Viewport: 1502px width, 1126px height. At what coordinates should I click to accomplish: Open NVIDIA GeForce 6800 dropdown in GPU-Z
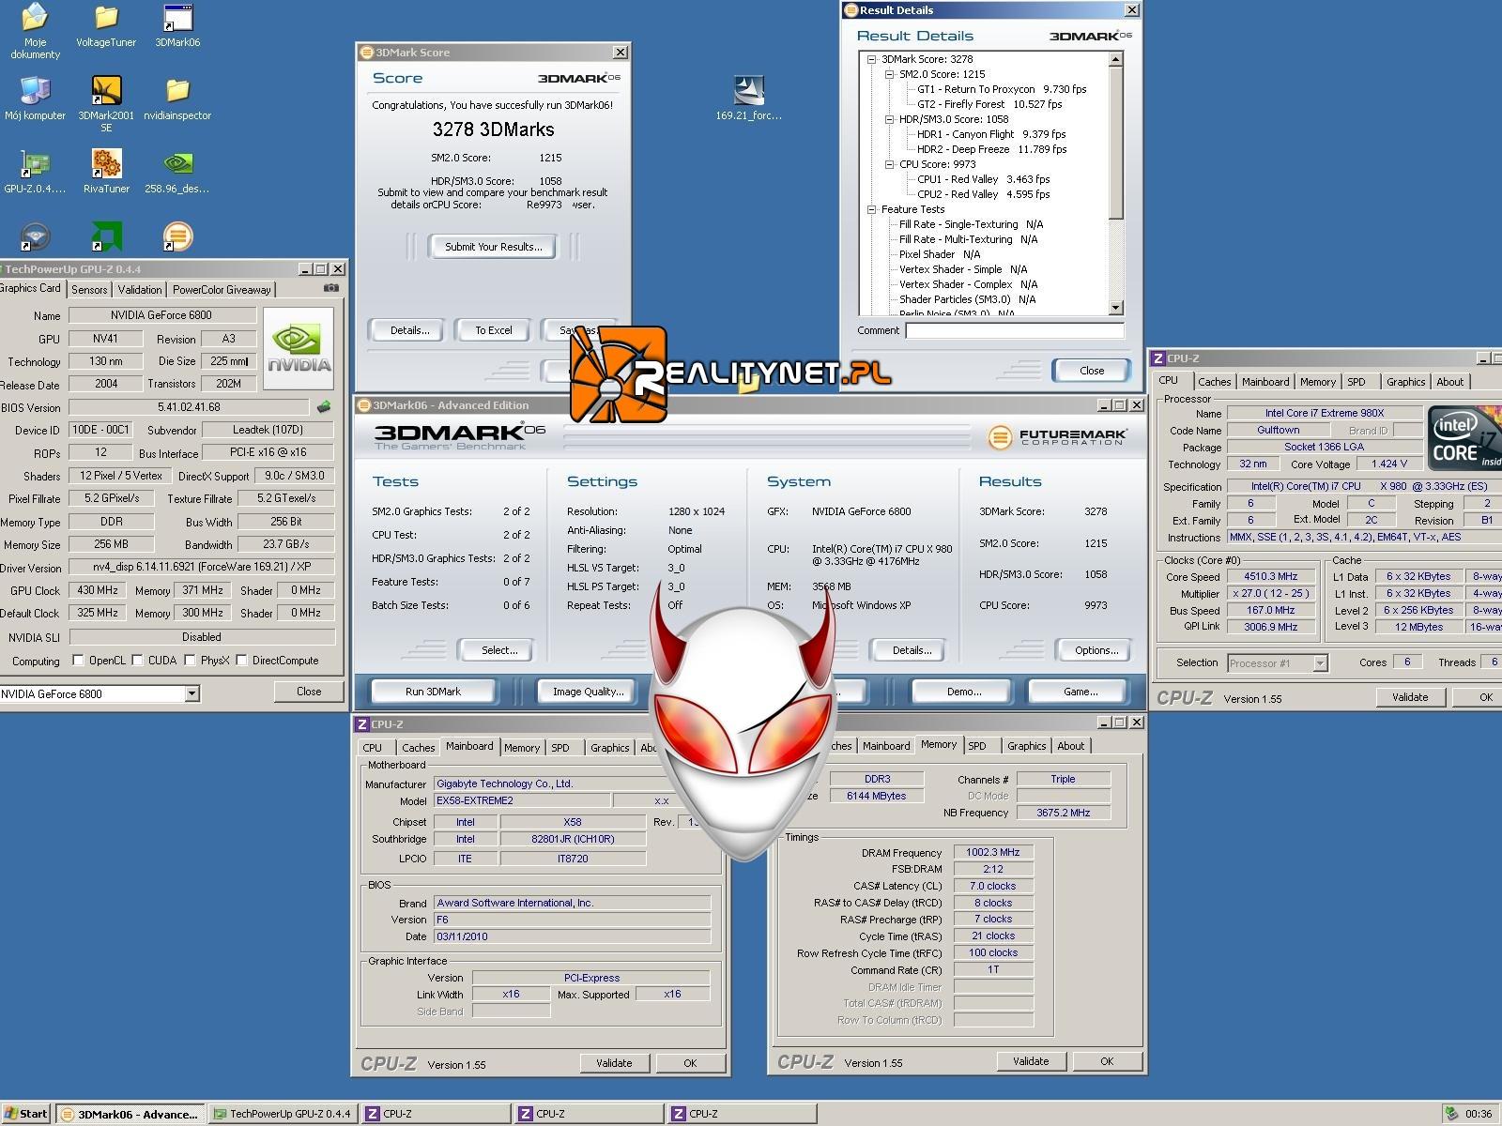coord(192,693)
